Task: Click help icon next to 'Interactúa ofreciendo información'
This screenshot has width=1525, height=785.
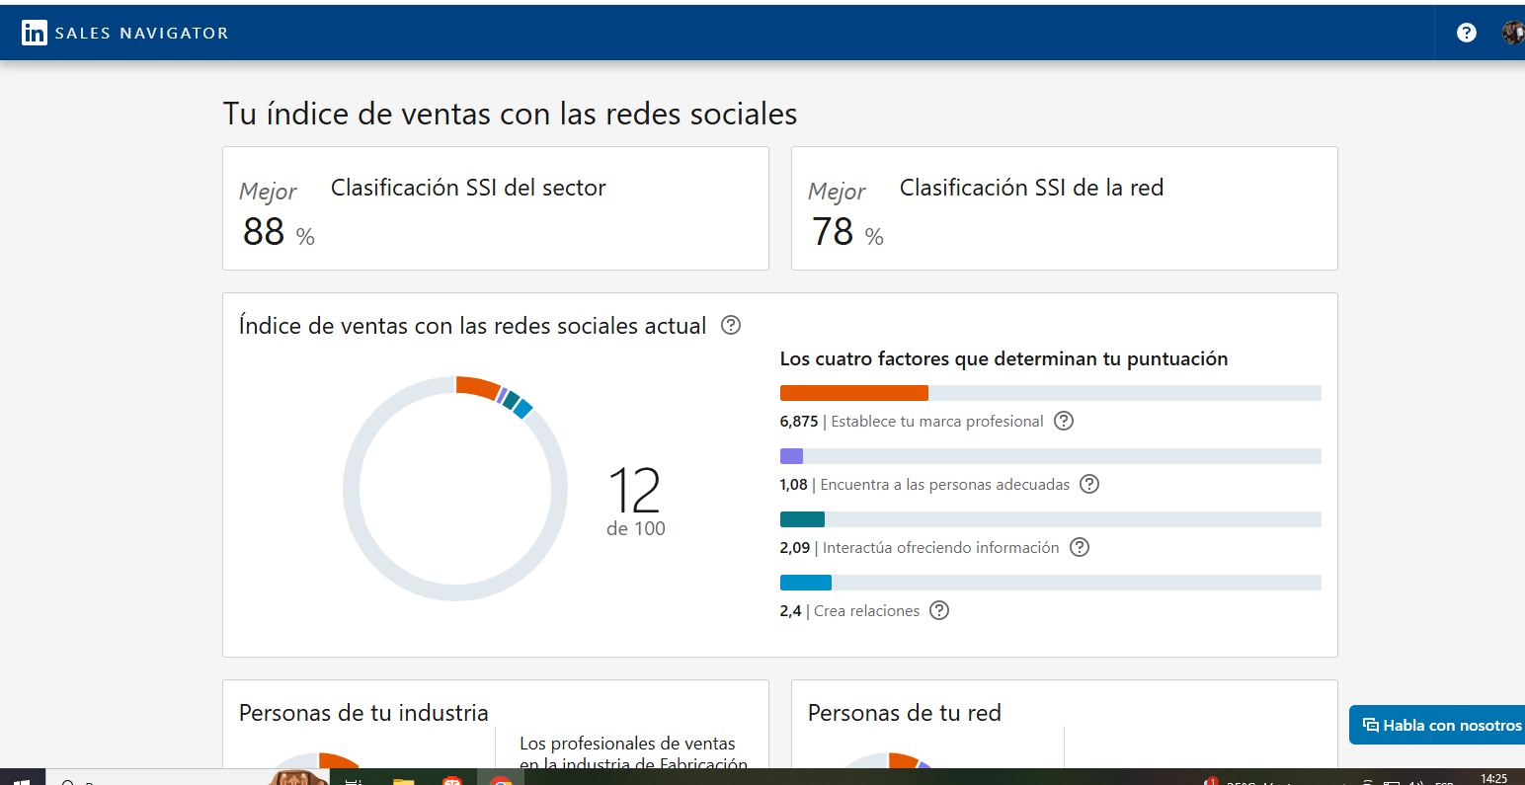Action: 1080,547
